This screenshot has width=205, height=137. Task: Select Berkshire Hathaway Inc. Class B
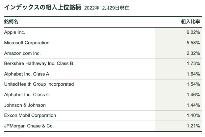[x=38, y=63]
